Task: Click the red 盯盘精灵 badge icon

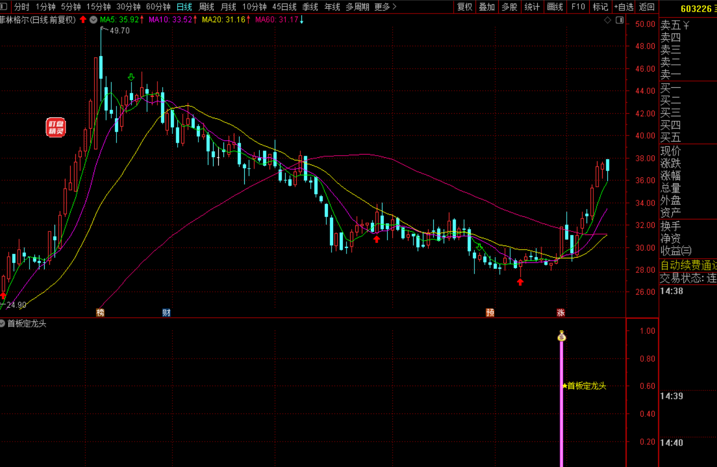Action: pos(56,127)
